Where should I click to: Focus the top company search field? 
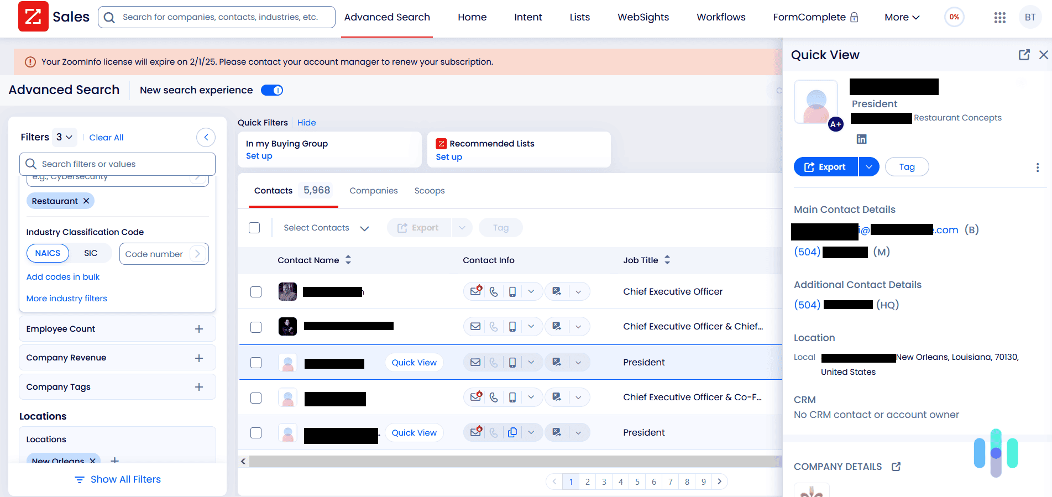point(217,17)
